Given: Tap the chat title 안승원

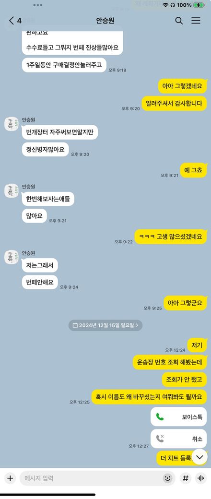Looking at the screenshot, I should [x=105, y=21].
